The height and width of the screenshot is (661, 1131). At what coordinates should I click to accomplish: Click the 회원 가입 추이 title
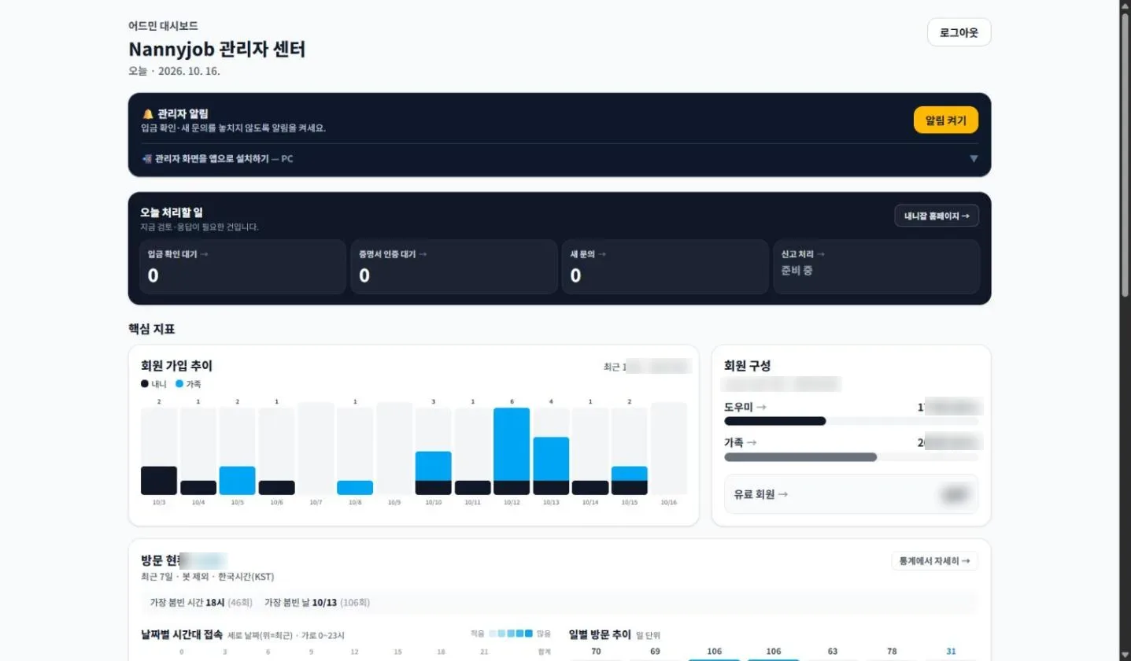coord(176,366)
